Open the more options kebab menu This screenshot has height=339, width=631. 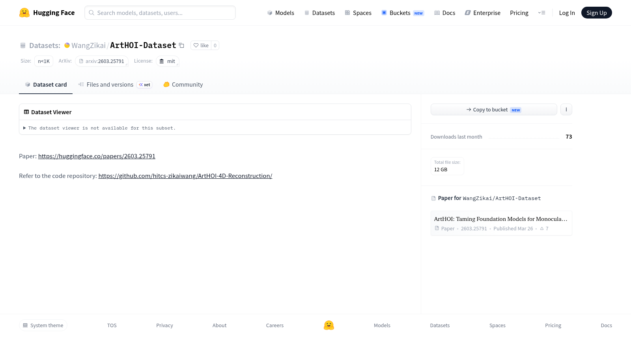pos(566,109)
